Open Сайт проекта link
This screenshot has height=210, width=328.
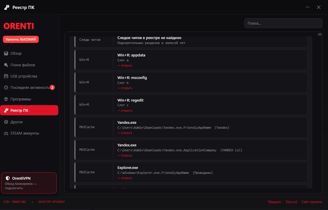[312, 202]
